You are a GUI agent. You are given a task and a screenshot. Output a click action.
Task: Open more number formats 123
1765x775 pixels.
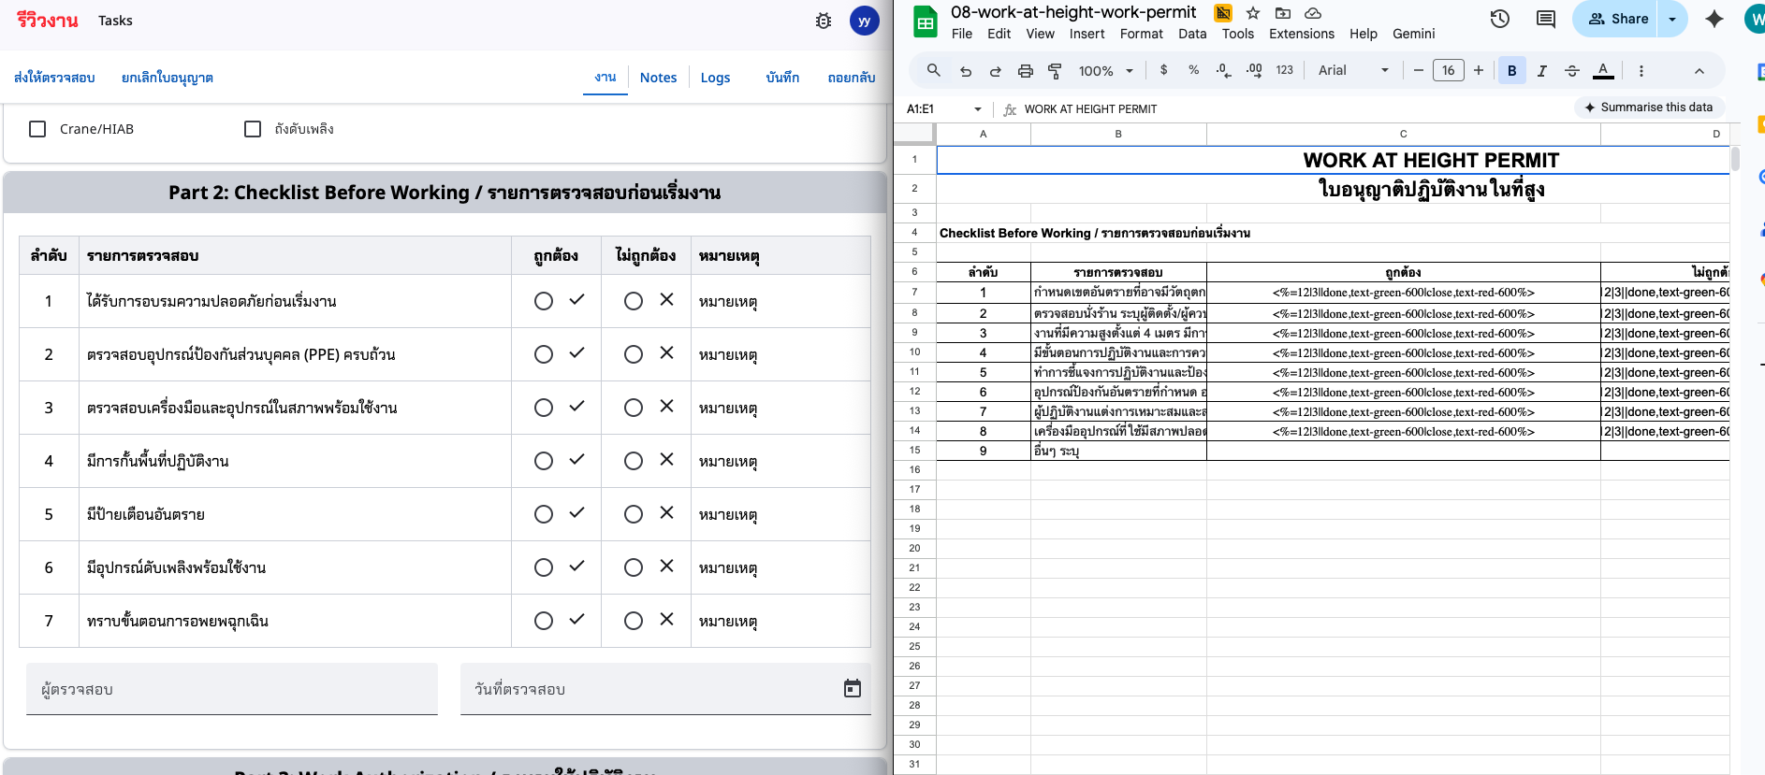pyautogui.click(x=1284, y=70)
